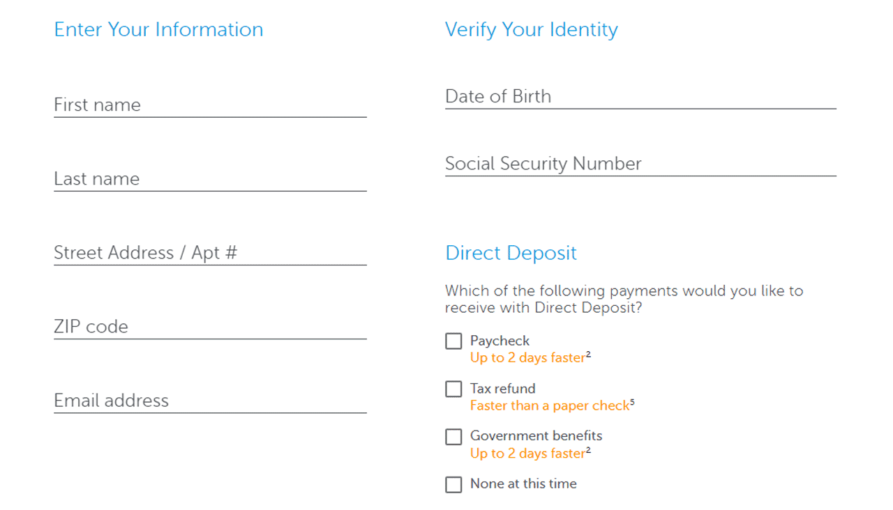Viewport: 893px width, 510px height.
Task: Click the Paycheck label text
Action: (500, 341)
